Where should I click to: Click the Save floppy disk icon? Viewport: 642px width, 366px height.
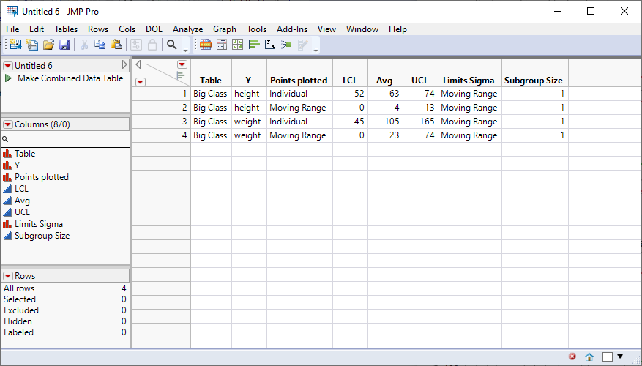pos(64,45)
